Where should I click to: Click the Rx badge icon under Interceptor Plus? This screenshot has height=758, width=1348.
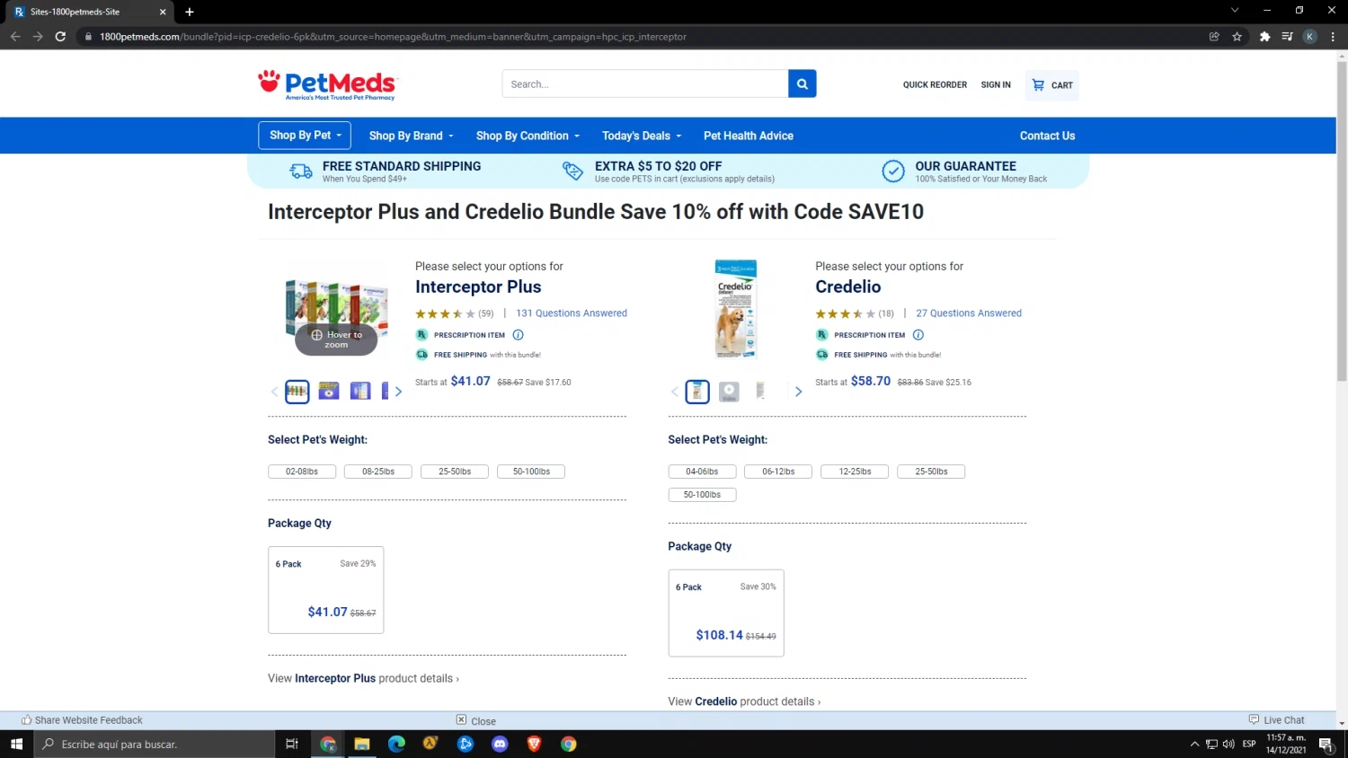pos(421,335)
